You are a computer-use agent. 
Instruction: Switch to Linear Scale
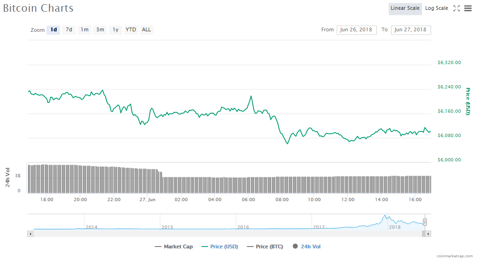pyautogui.click(x=405, y=8)
